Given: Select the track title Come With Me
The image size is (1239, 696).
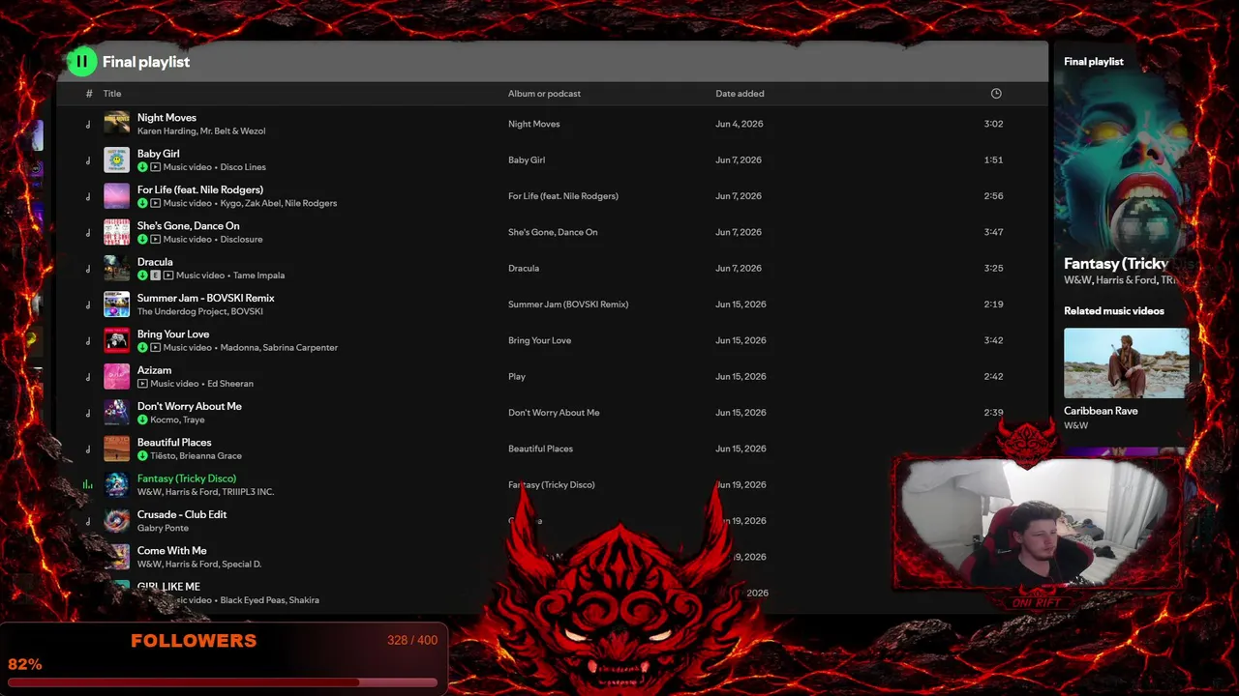Looking at the screenshot, I should pos(172,551).
